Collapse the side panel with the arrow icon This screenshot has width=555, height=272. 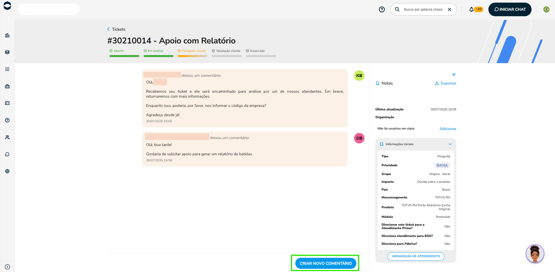(453, 74)
